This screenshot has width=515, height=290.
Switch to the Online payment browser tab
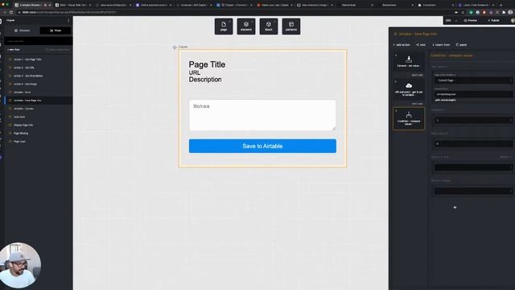click(154, 5)
